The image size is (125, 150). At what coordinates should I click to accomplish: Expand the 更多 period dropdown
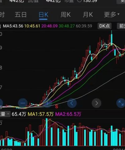(x=112, y=15)
